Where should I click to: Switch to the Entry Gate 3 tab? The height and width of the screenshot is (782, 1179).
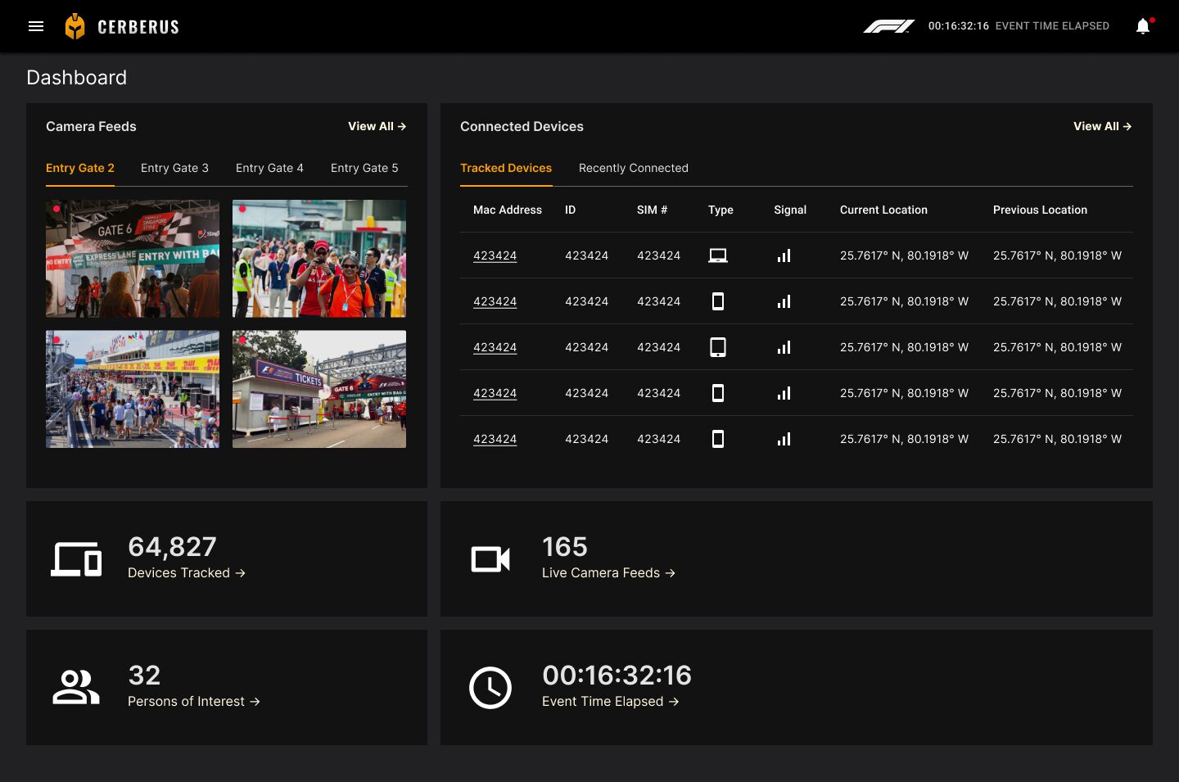coord(174,168)
